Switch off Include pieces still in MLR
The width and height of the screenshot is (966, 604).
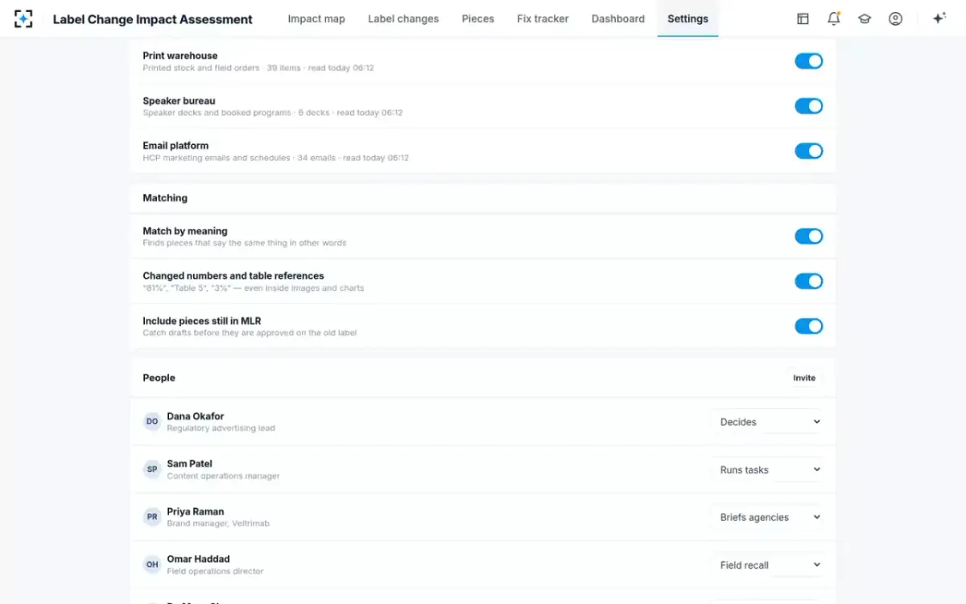pos(809,326)
